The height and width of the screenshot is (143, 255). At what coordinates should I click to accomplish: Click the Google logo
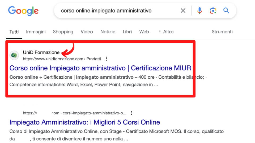(x=23, y=11)
